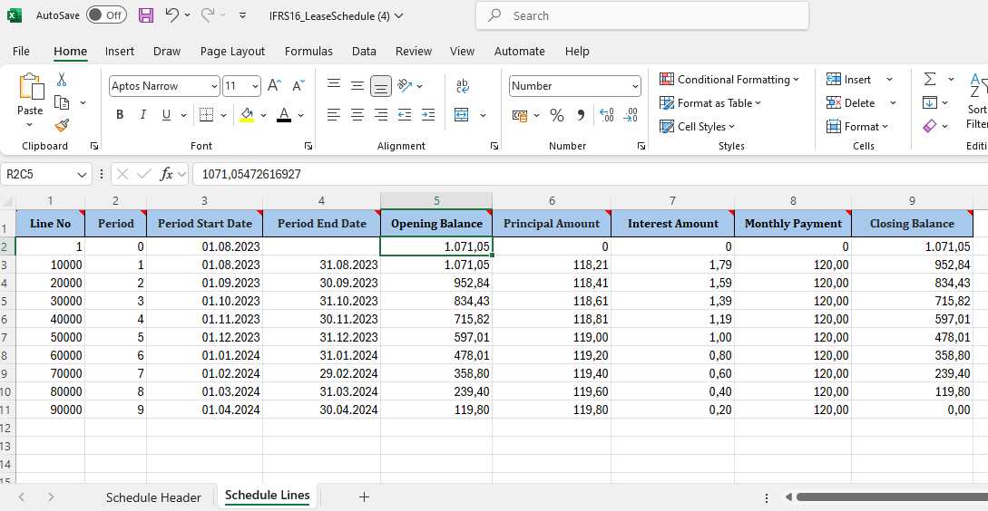Click the Format cells button

(x=857, y=127)
